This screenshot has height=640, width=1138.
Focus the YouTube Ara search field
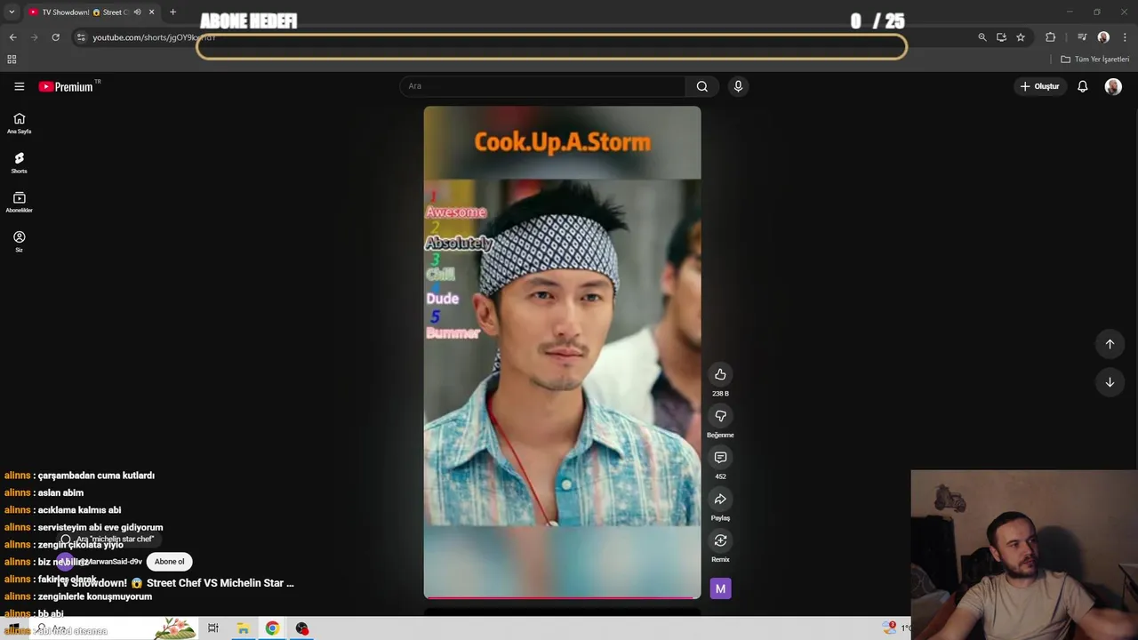click(542, 86)
